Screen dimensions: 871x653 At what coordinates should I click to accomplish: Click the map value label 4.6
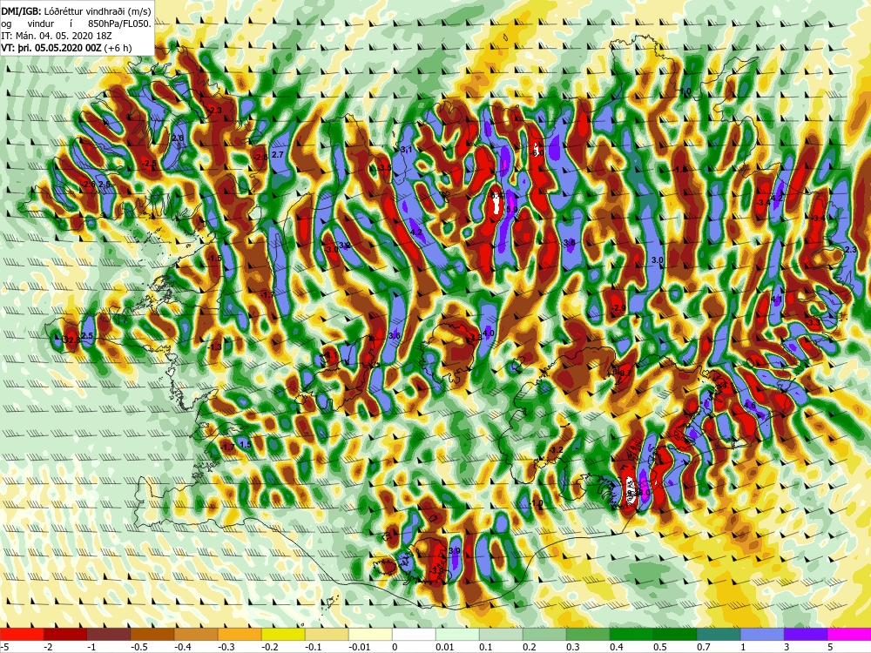(x=750, y=406)
